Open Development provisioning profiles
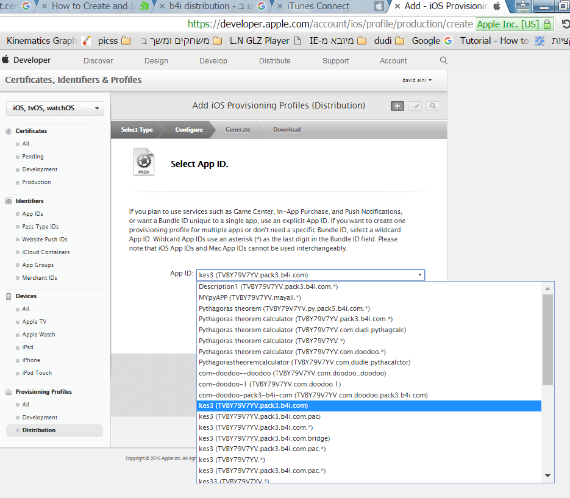Image resolution: width=570 pixels, height=498 pixels. [x=40, y=418]
